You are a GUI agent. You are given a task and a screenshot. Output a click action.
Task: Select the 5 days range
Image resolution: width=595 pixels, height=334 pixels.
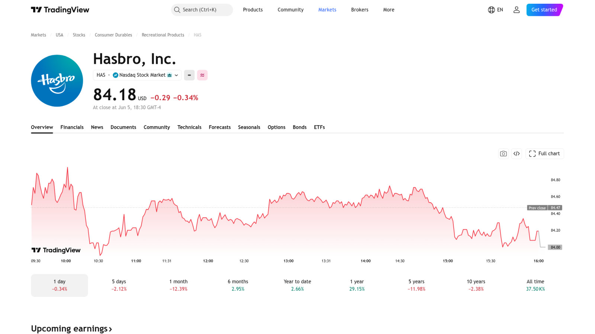tap(119, 285)
